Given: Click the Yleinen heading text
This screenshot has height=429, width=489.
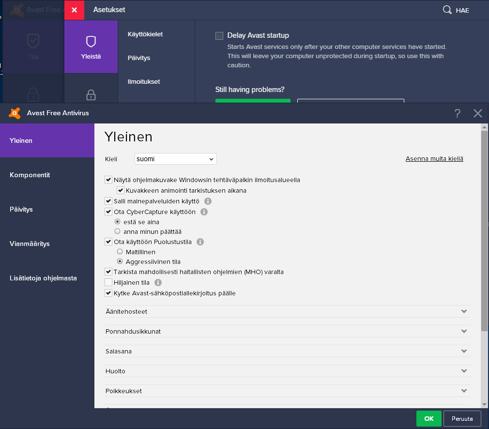Looking at the screenshot, I should 128,137.
